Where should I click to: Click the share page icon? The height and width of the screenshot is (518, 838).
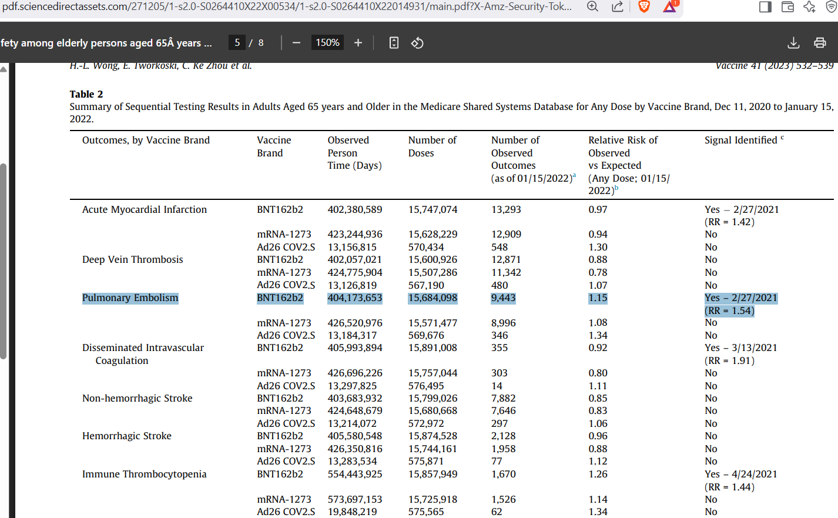[618, 6]
